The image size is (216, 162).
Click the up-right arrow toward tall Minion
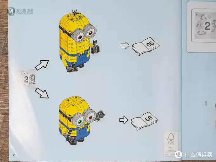tap(42, 65)
